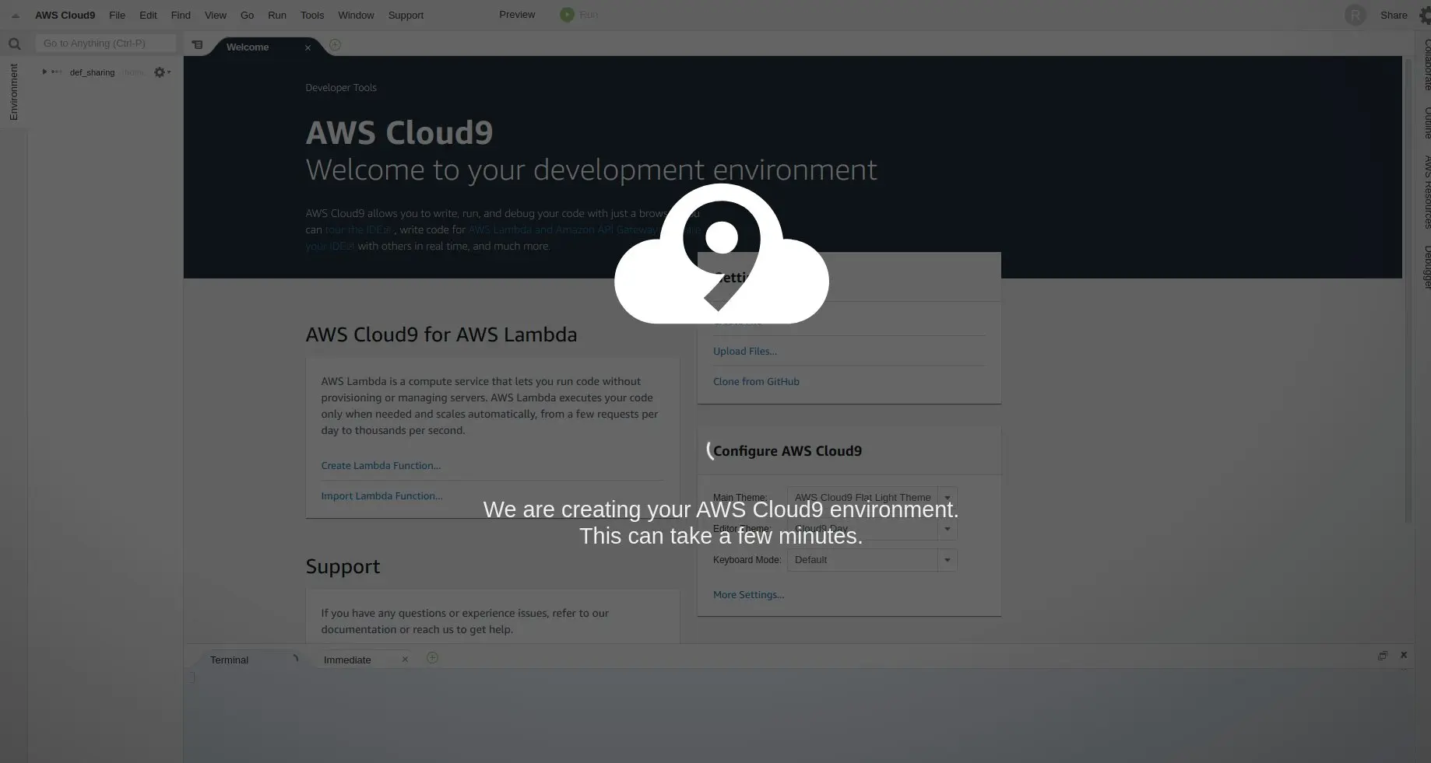This screenshot has height=763, width=1431.
Task: Collapse the menu bar with the top-left arrow icon
Action: (x=15, y=16)
